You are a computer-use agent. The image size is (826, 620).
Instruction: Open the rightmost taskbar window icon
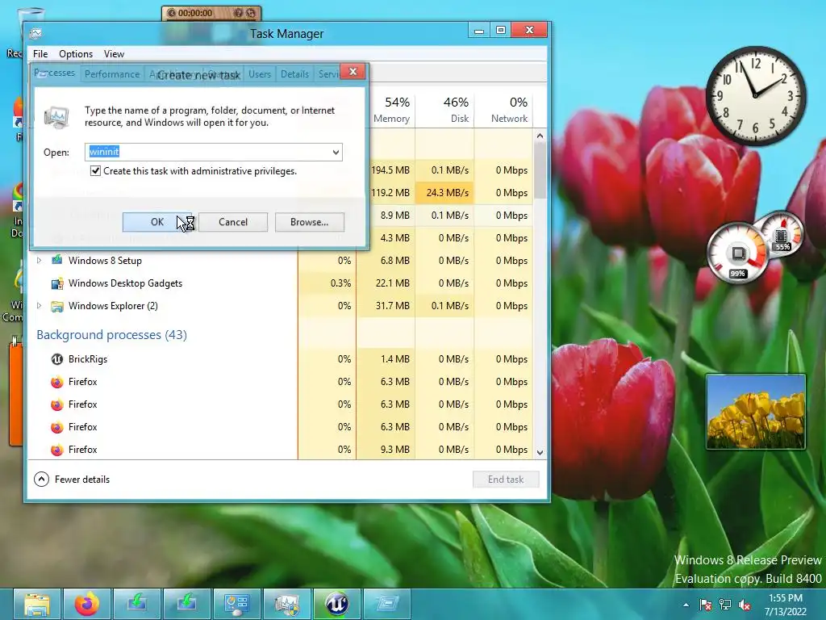387,604
